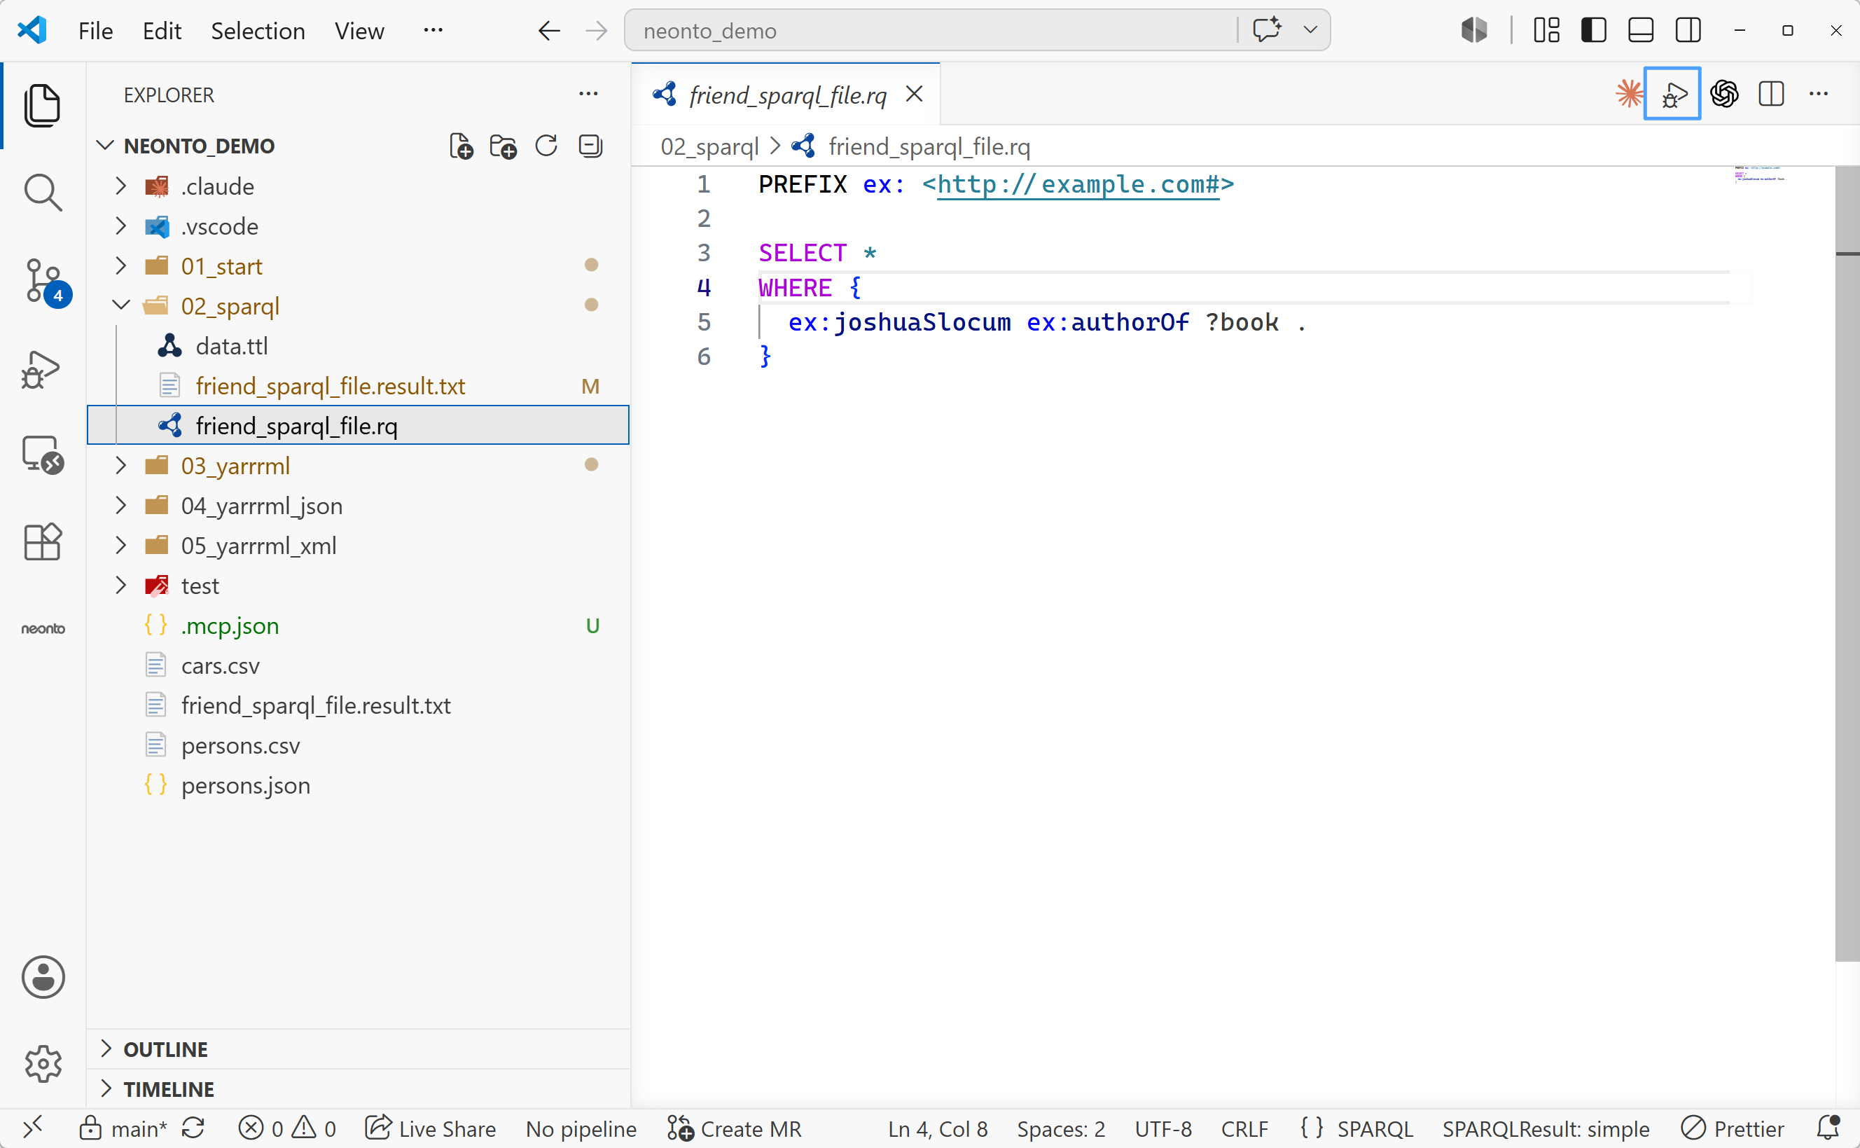Expand the OUTLINE section
The width and height of the screenshot is (1860, 1148).
pos(358,1049)
